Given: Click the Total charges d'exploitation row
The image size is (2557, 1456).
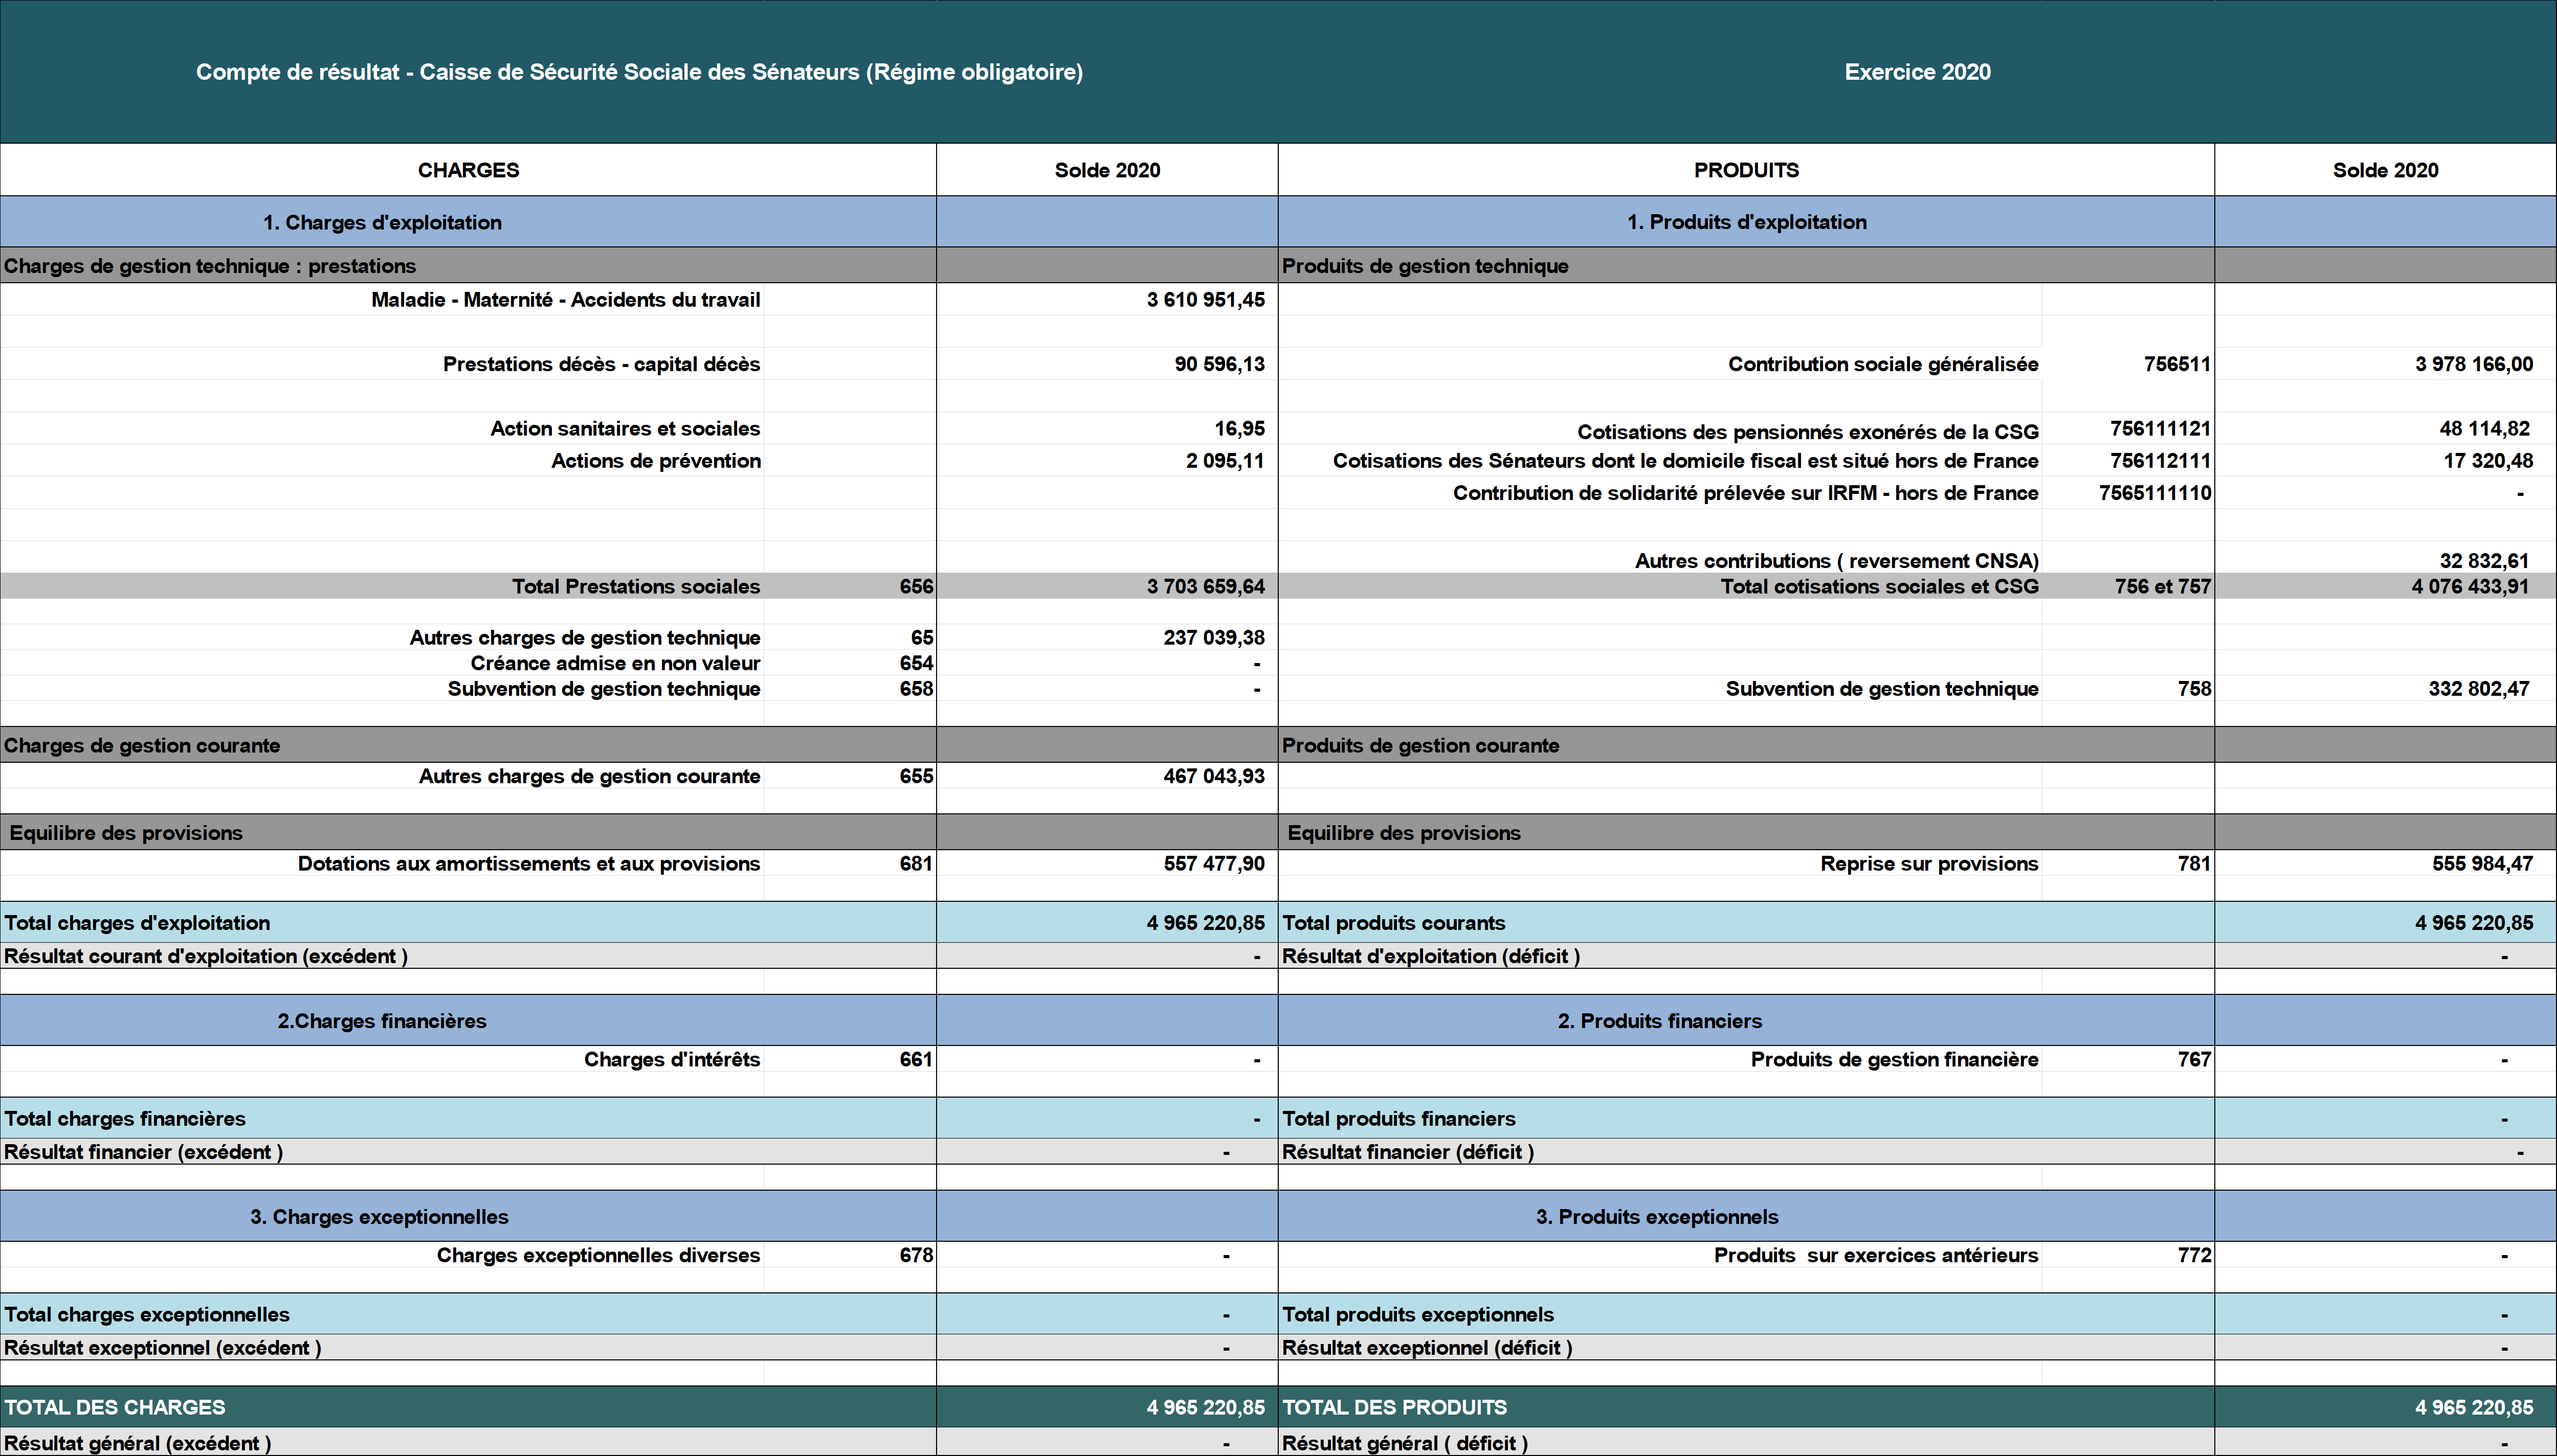Looking at the screenshot, I should click(x=137, y=923).
